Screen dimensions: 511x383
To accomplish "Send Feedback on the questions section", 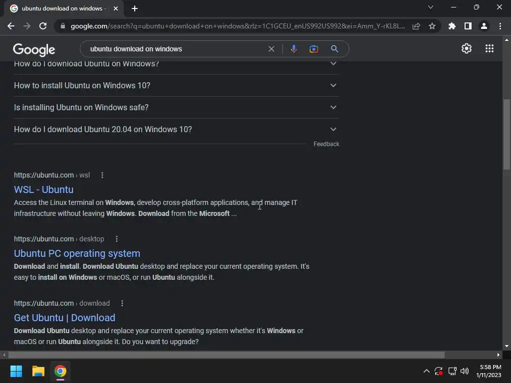I will pos(326,144).
